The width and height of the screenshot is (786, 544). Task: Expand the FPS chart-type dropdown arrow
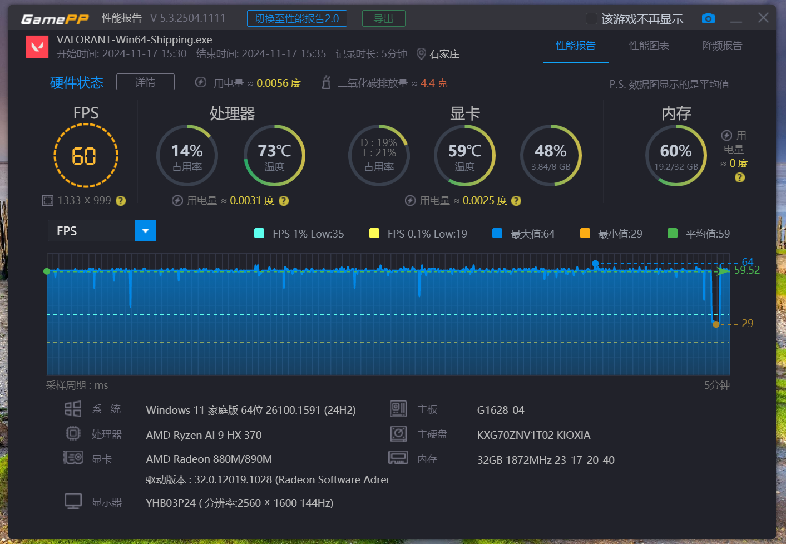click(x=145, y=230)
